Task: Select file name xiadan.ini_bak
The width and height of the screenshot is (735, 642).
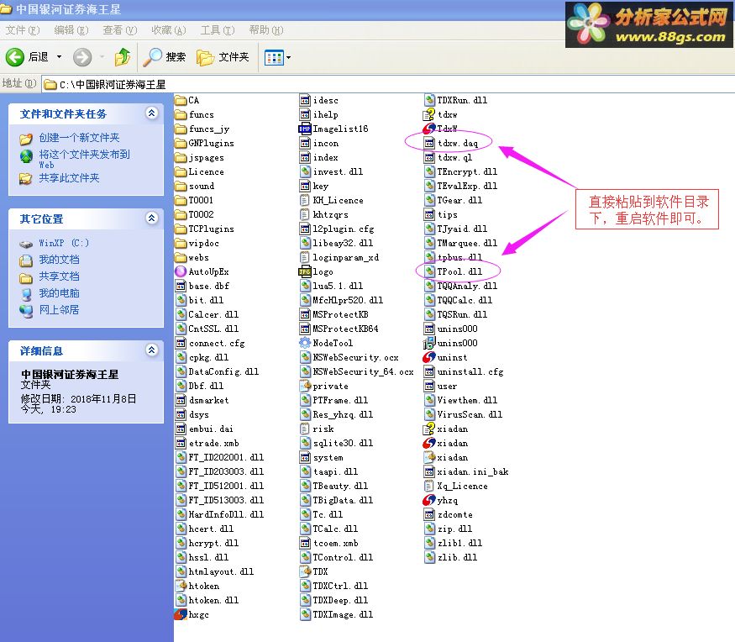Action: pos(473,471)
